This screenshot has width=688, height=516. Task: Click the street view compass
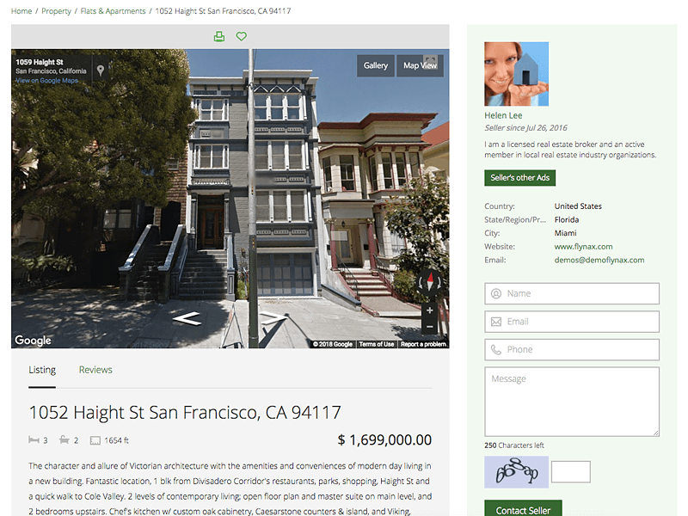[429, 282]
